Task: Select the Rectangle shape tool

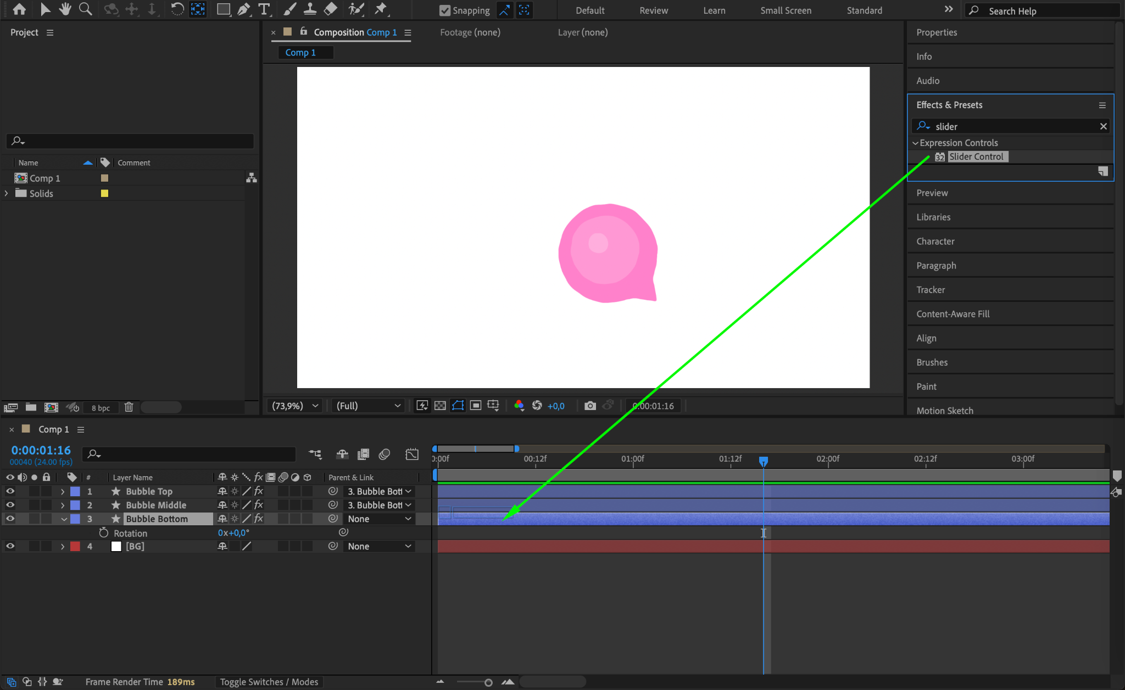Action: [x=223, y=9]
